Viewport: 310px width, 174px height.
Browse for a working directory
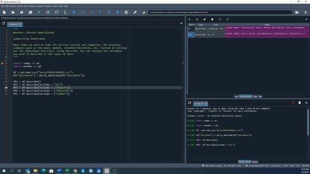(x=297, y=12)
